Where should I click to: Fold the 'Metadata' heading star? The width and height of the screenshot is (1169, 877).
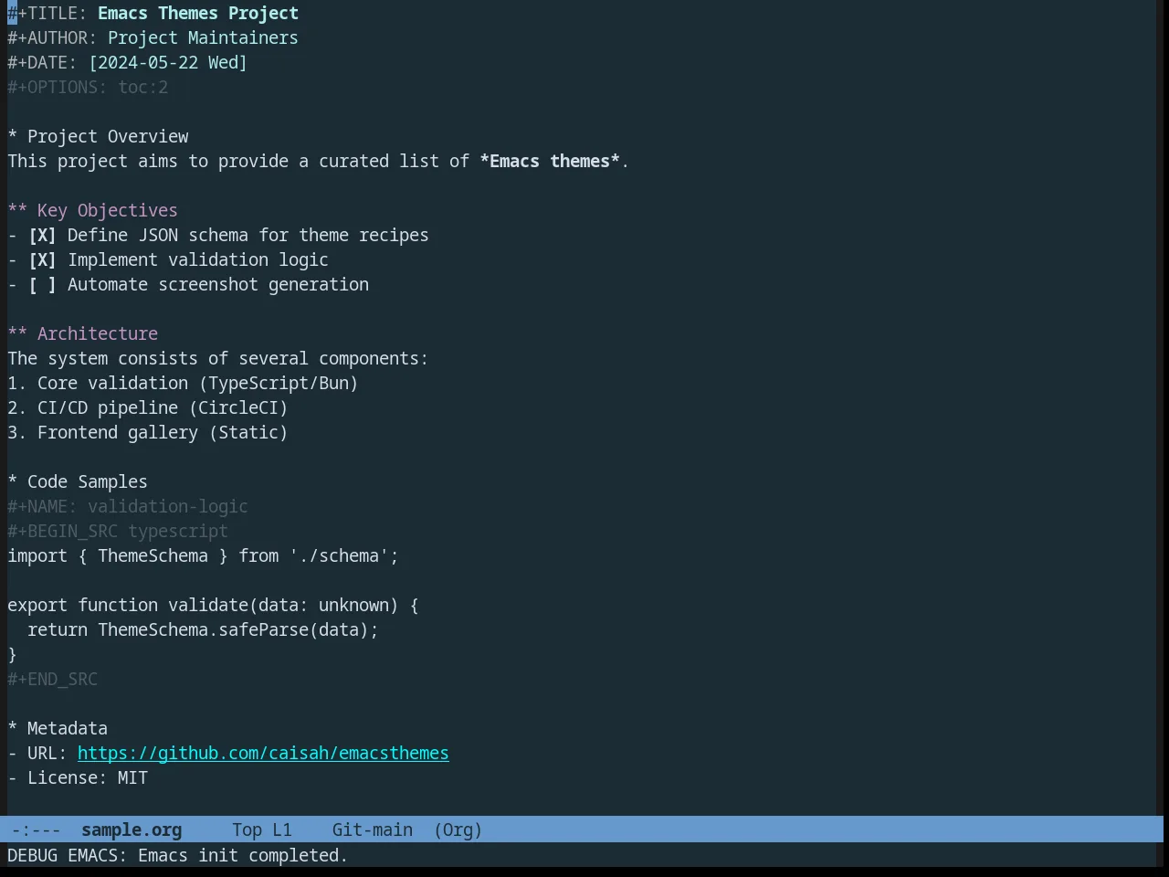pyautogui.click(x=13, y=728)
